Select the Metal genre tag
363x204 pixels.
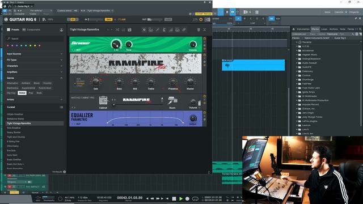[22, 93]
